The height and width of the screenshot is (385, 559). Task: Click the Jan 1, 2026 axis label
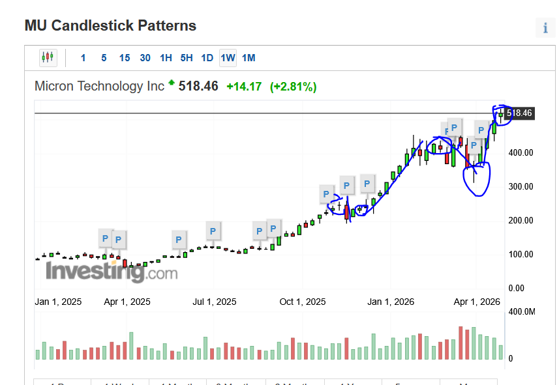391,302
